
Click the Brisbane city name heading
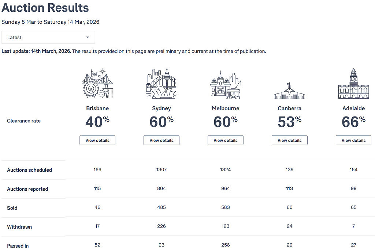tap(97, 108)
